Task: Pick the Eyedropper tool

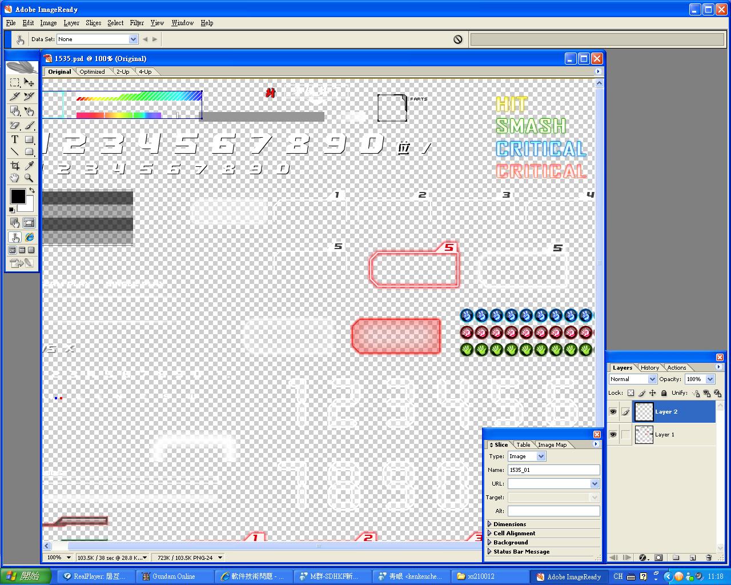Action: point(29,166)
